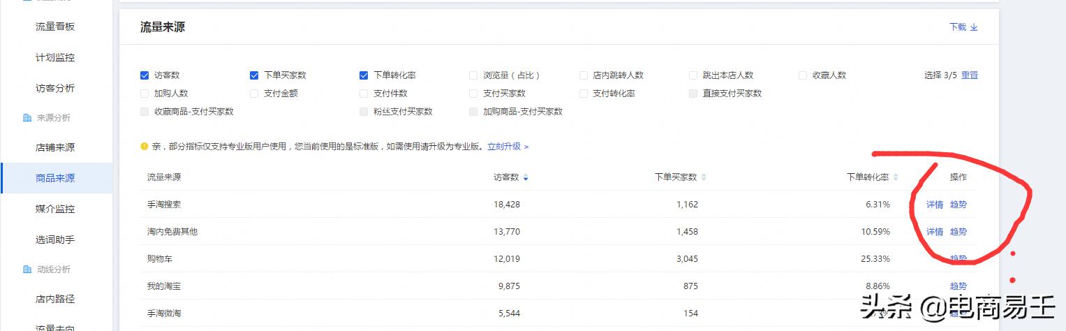Open 选词助手 in the sidebar
Screen dimensions: 1066x331
point(55,240)
